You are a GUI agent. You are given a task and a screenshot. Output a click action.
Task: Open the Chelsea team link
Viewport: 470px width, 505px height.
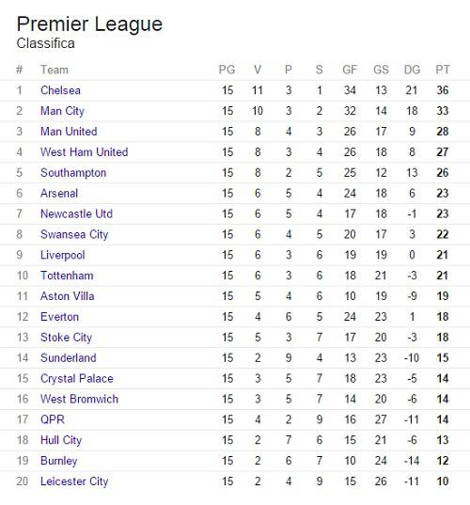(x=60, y=90)
